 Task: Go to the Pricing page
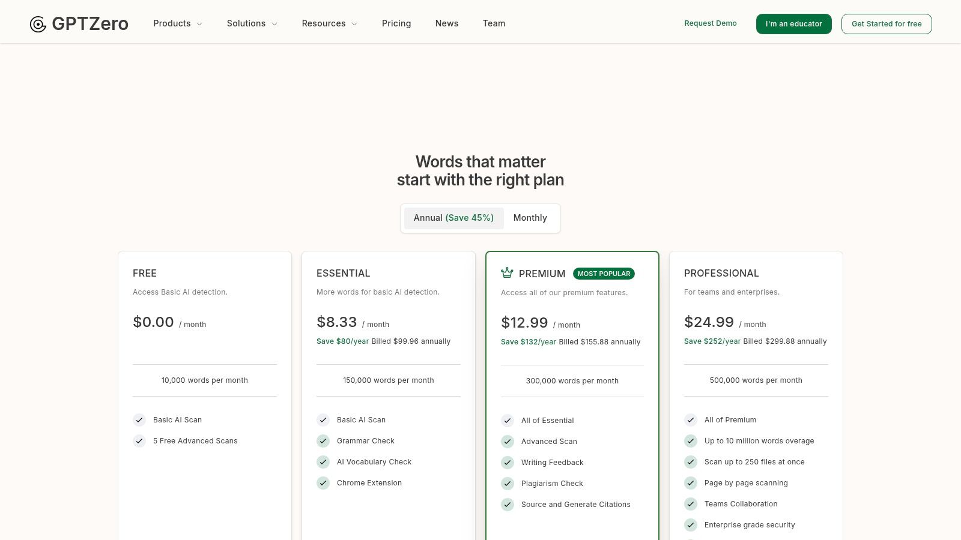click(x=396, y=23)
